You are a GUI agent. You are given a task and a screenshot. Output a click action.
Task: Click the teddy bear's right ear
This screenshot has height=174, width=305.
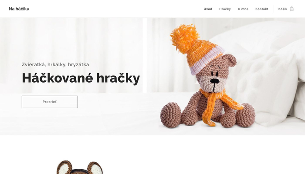tap(230, 60)
